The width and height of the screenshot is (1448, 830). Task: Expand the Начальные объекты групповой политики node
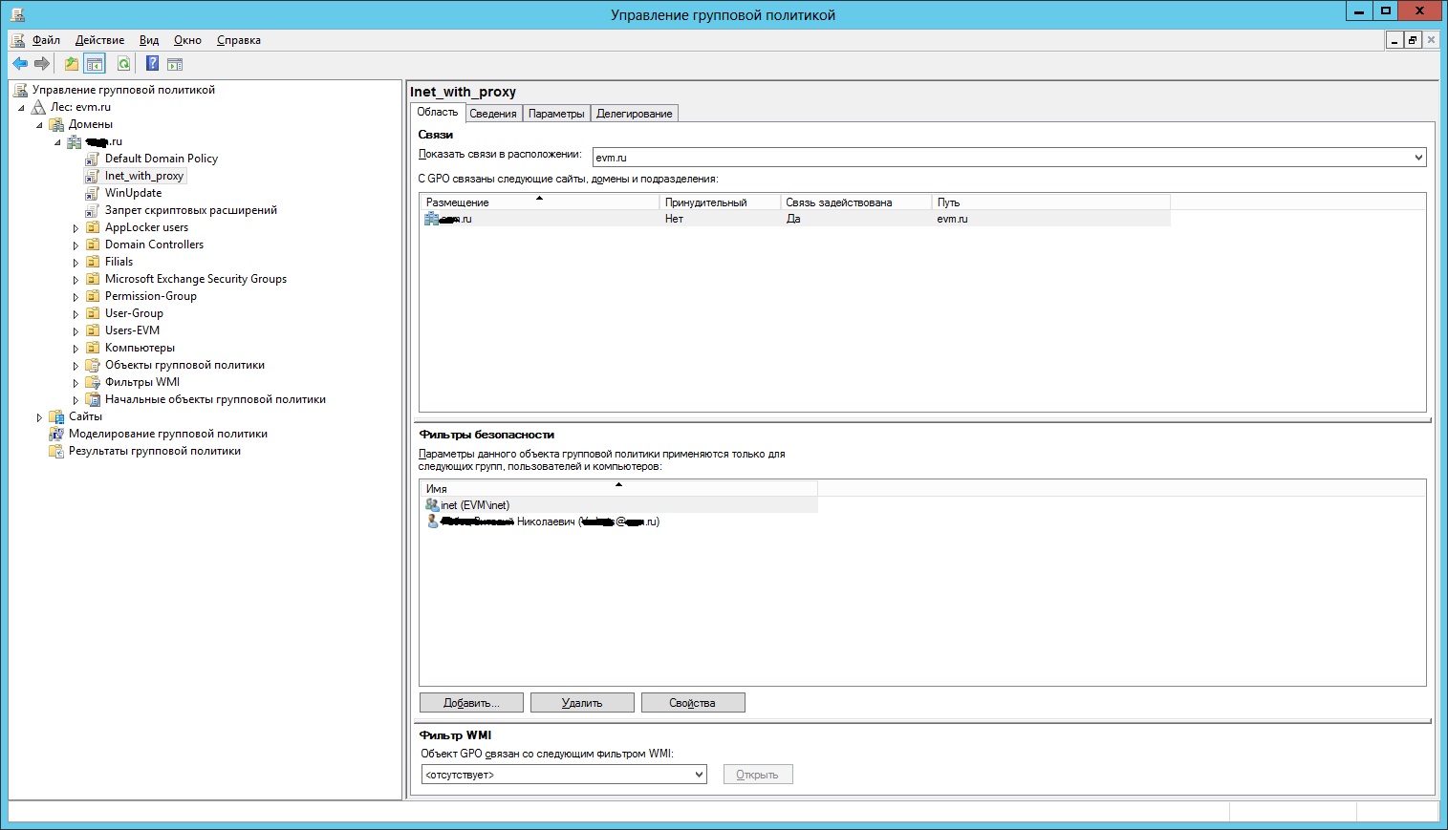coord(76,400)
